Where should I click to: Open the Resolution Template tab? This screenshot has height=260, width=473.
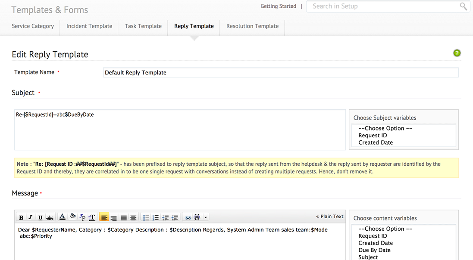coord(252,26)
